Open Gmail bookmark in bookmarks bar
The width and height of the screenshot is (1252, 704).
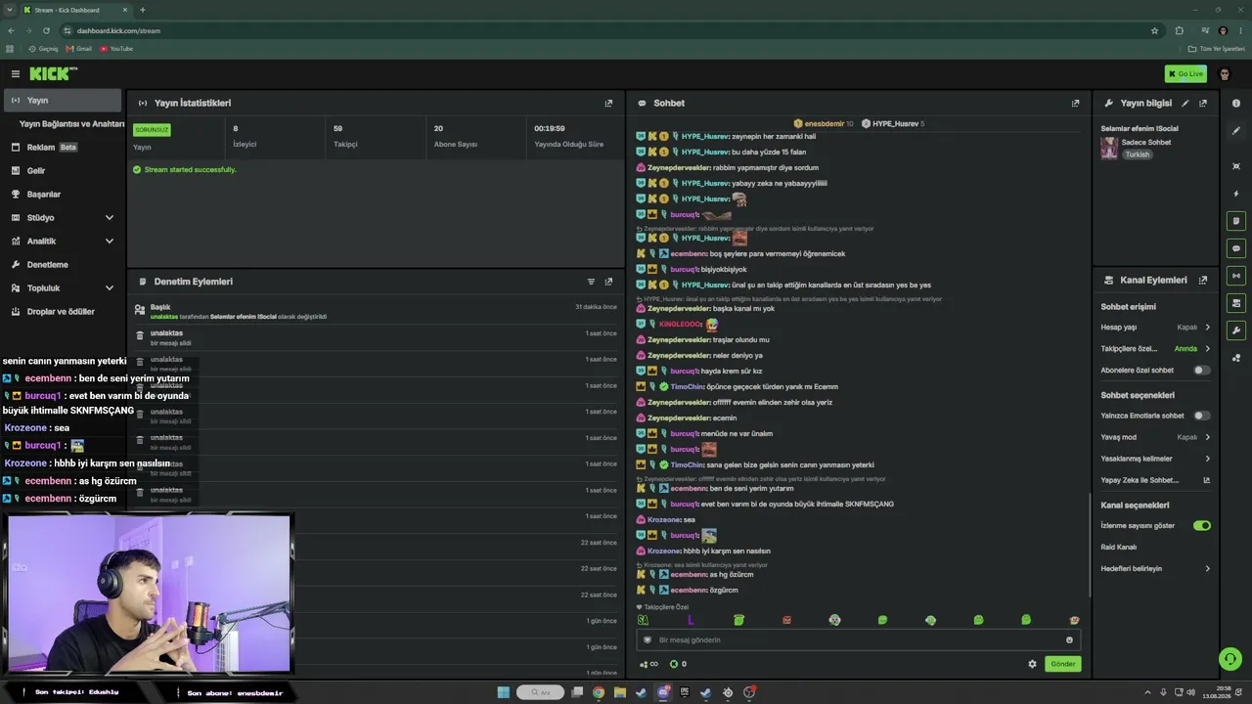tap(79, 48)
